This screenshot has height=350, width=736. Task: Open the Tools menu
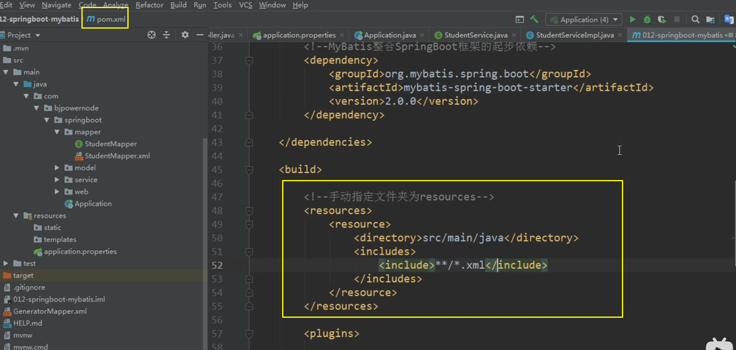click(x=222, y=5)
